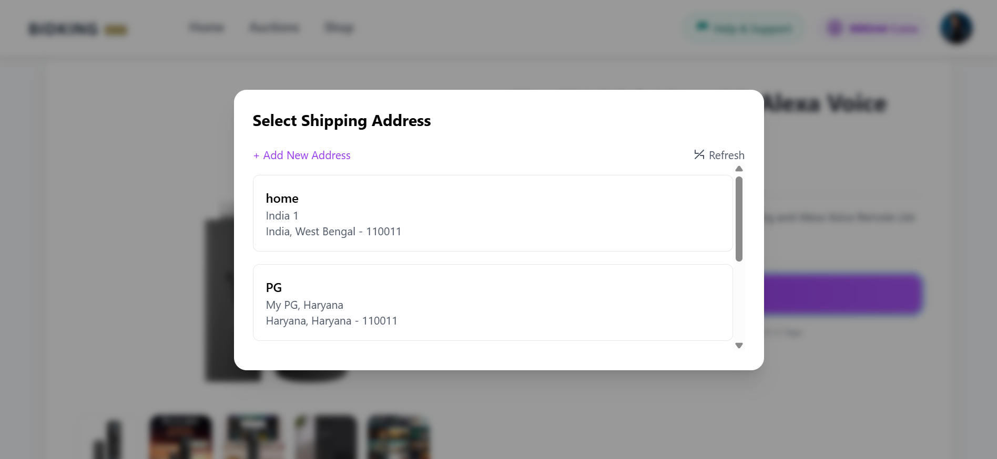Viewport: 997px width, 459px height.
Task: Click the BIDKING logo
Action: tap(78, 29)
